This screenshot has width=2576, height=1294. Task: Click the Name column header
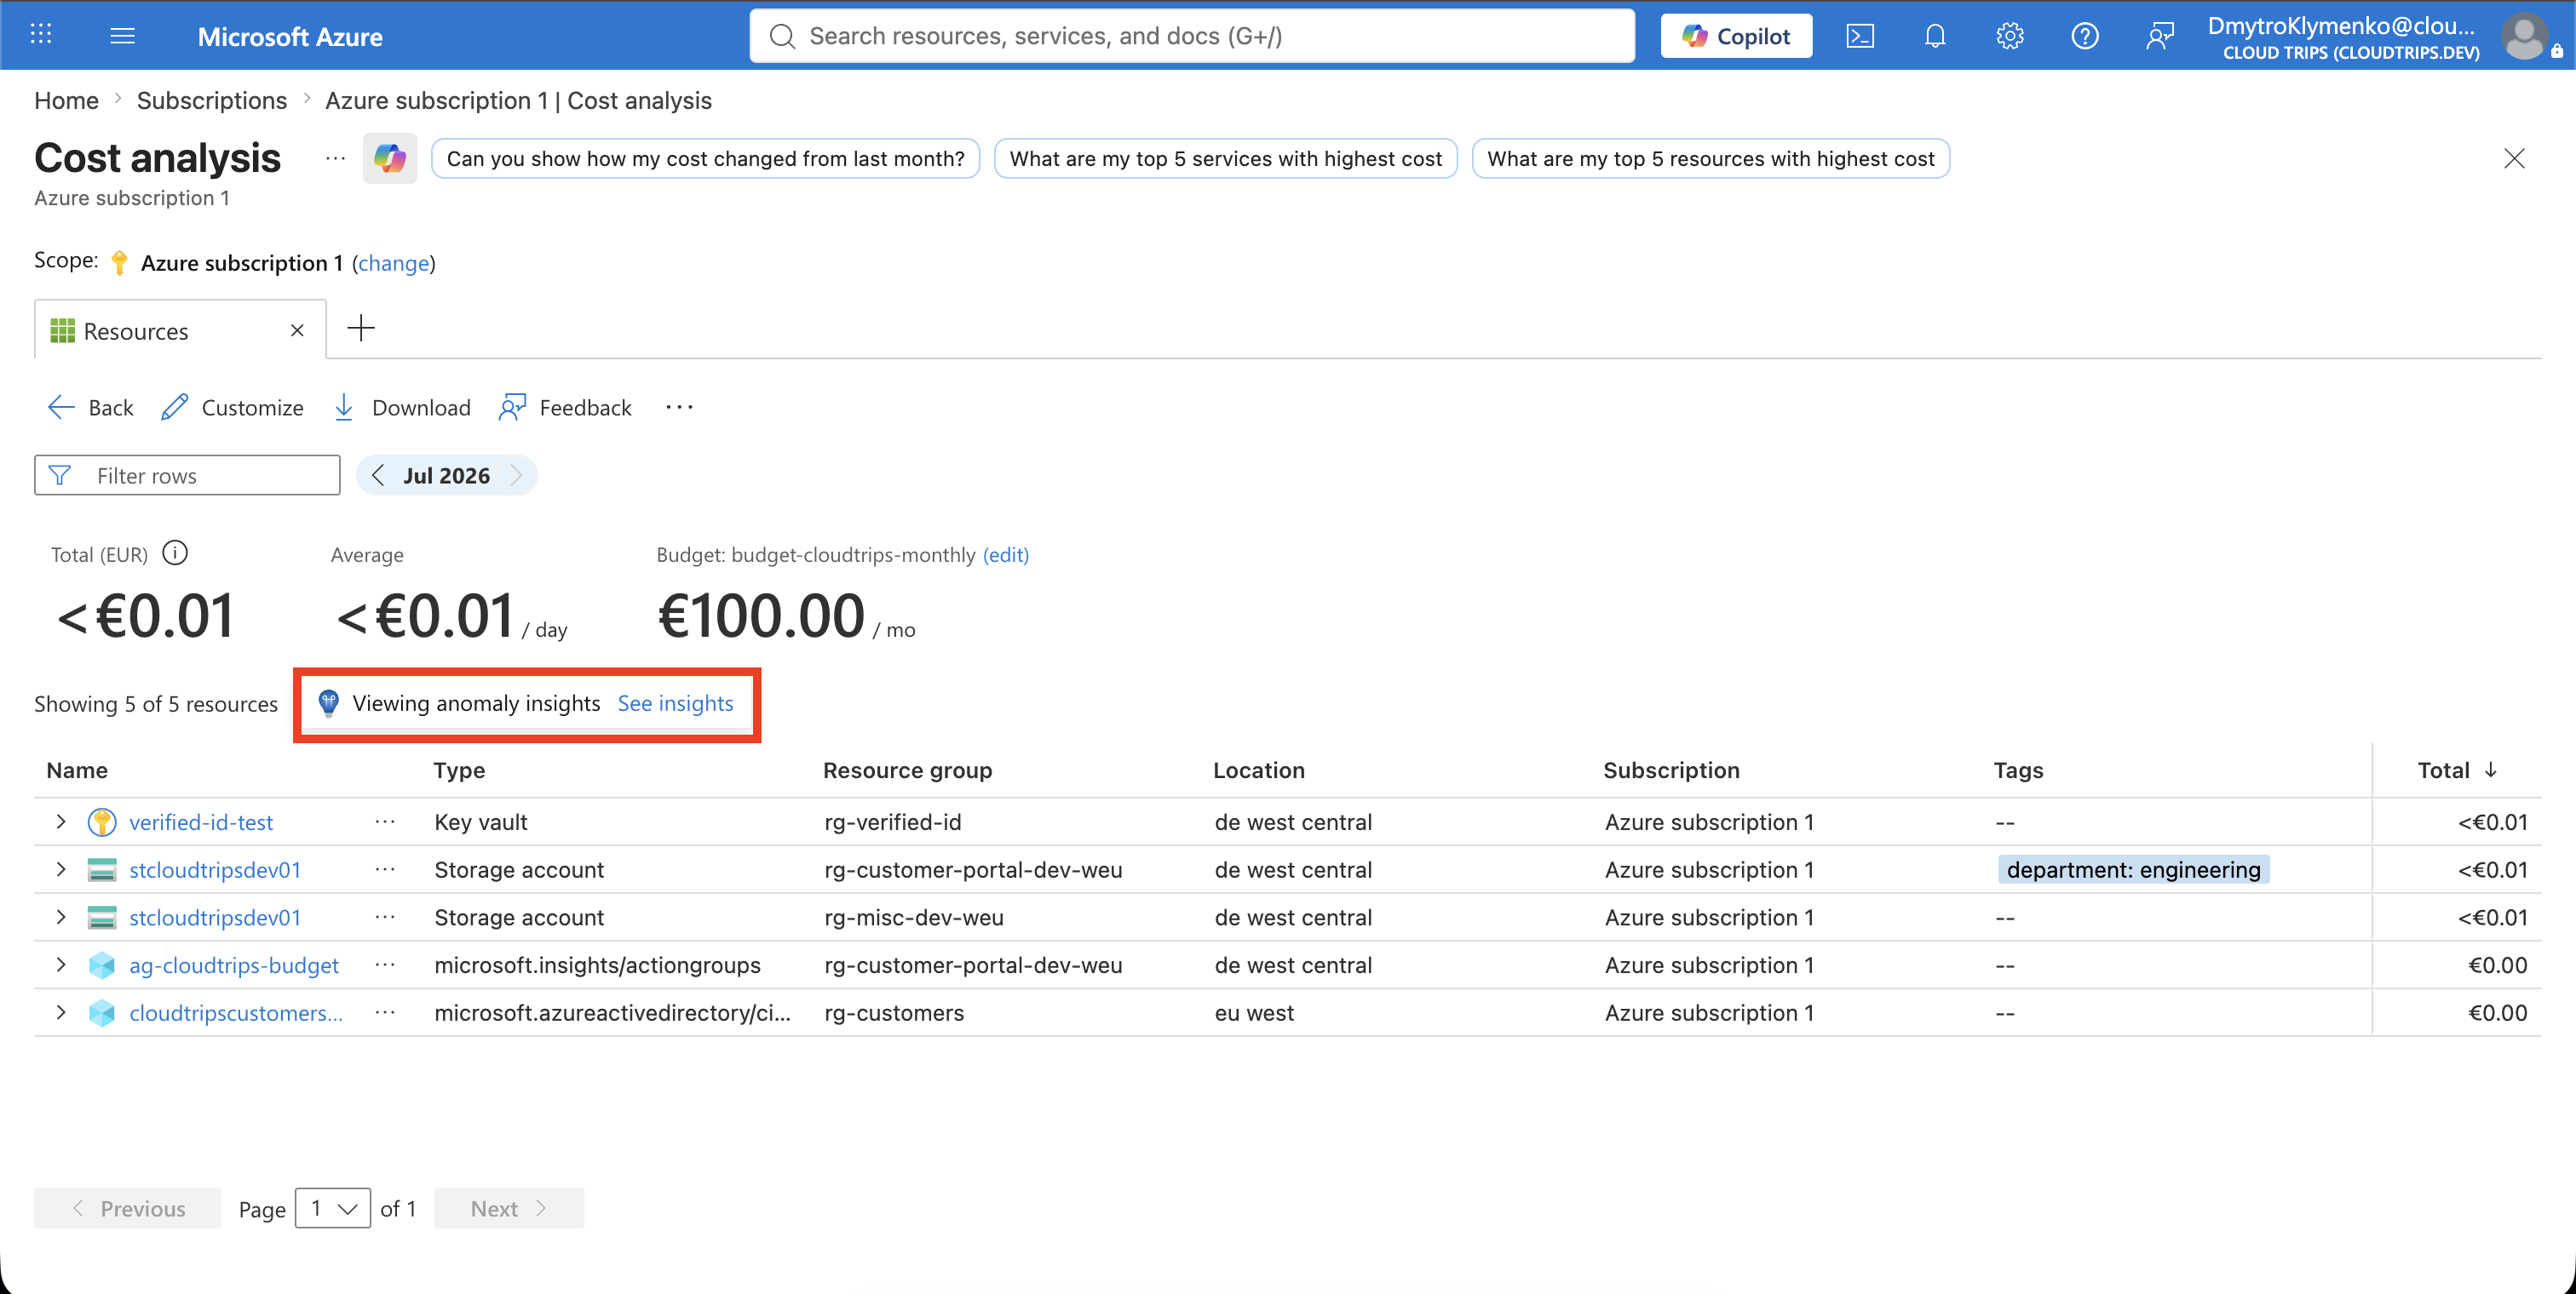[77, 770]
